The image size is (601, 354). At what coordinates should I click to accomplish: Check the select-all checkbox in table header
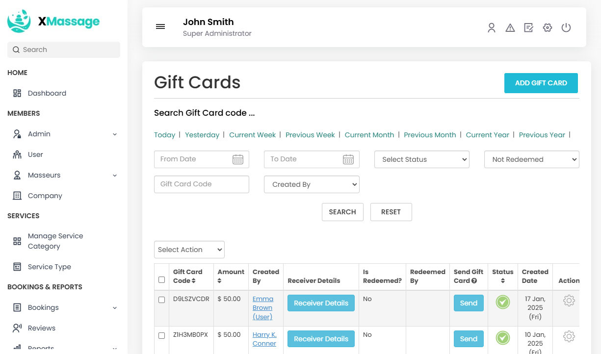162,279
